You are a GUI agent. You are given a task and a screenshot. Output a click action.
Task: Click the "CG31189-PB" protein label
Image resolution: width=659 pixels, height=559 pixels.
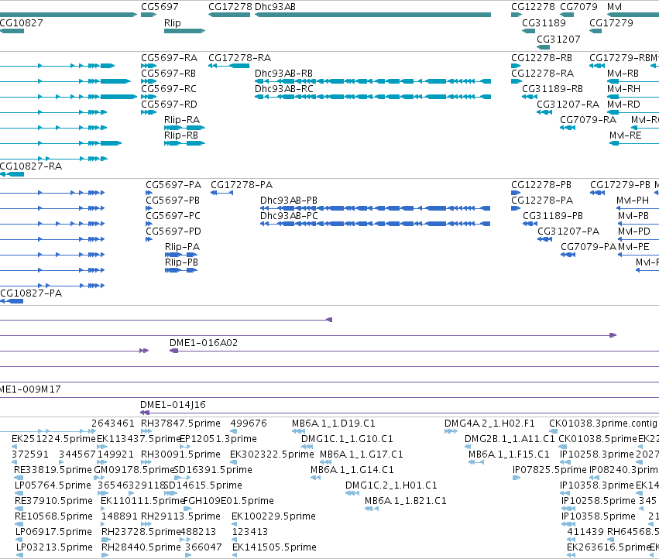click(553, 215)
